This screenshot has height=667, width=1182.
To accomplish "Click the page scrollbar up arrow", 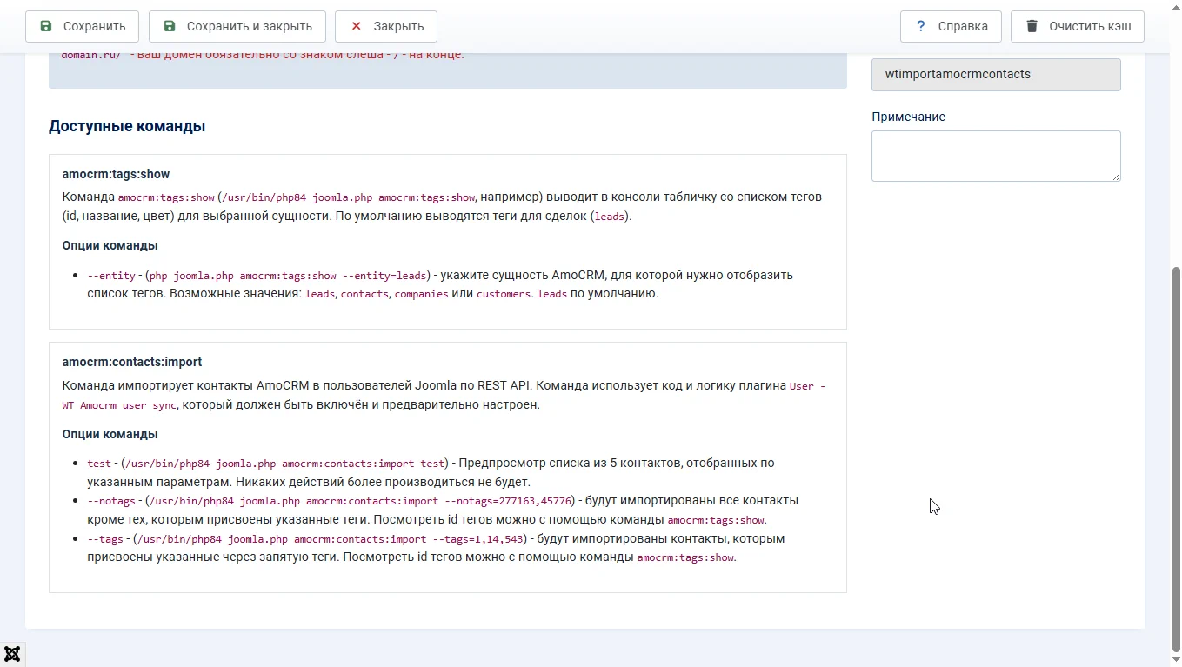I will click(x=1176, y=5).
